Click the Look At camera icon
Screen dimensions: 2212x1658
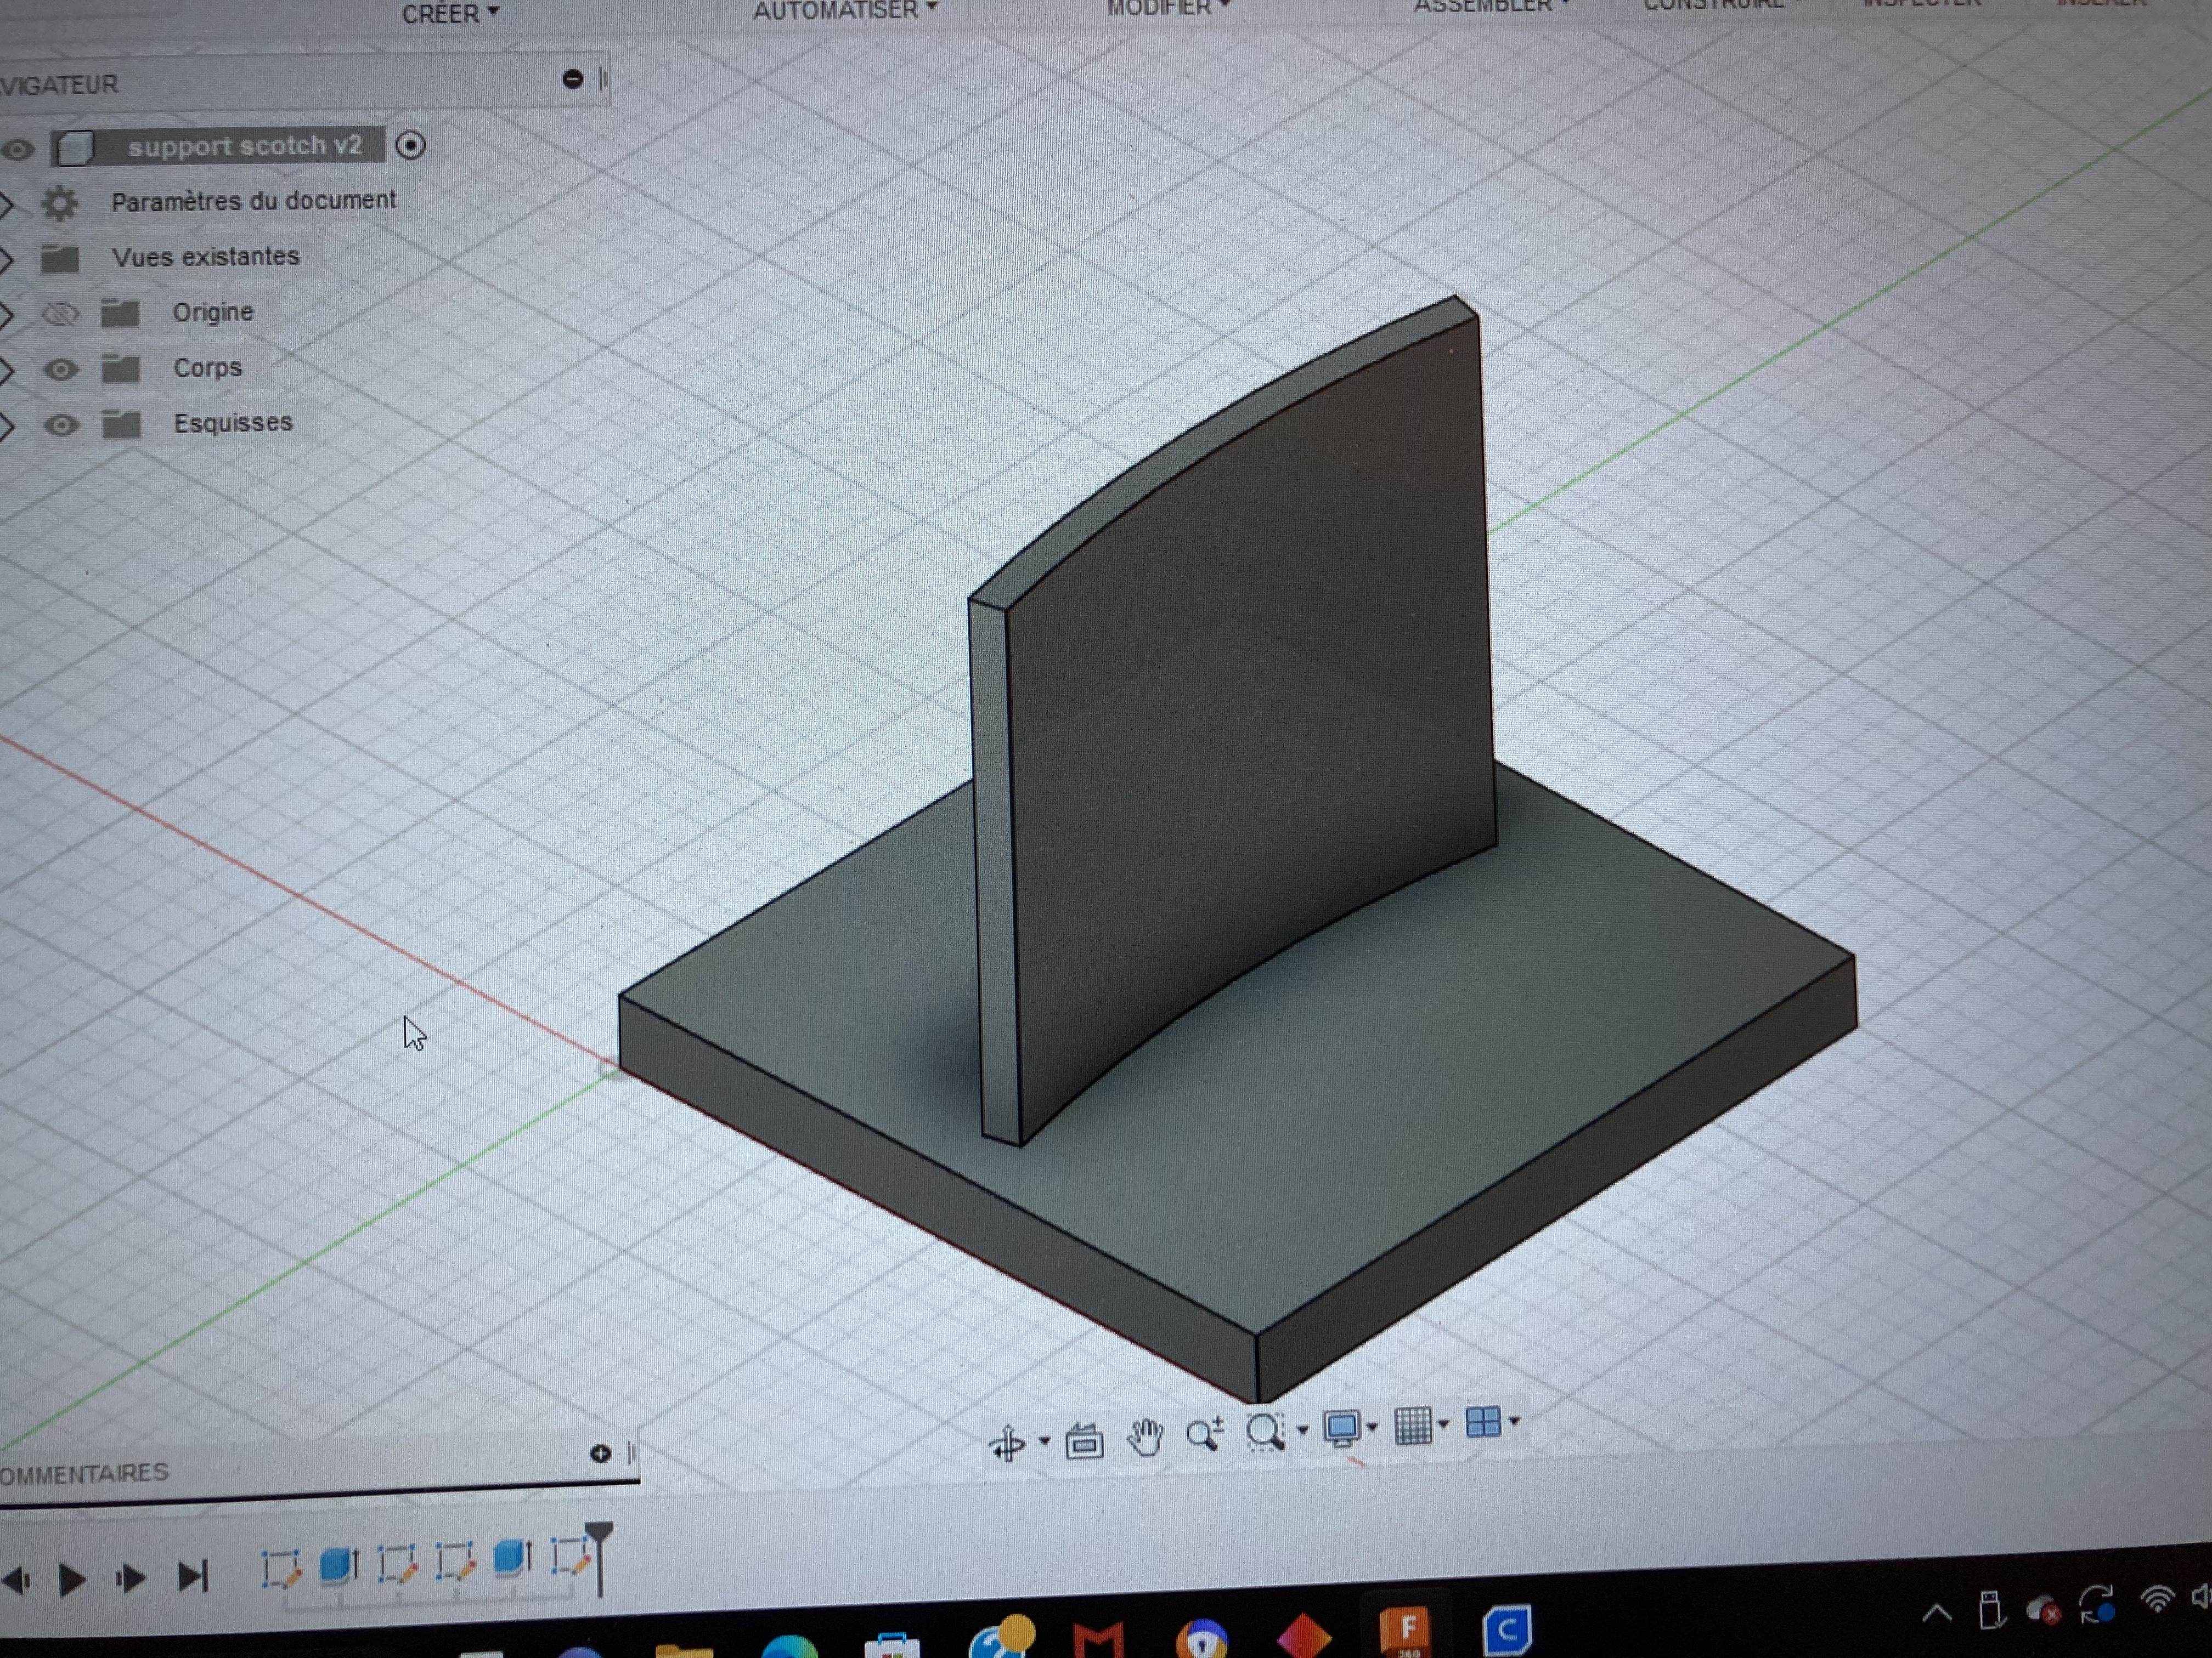point(1084,1441)
